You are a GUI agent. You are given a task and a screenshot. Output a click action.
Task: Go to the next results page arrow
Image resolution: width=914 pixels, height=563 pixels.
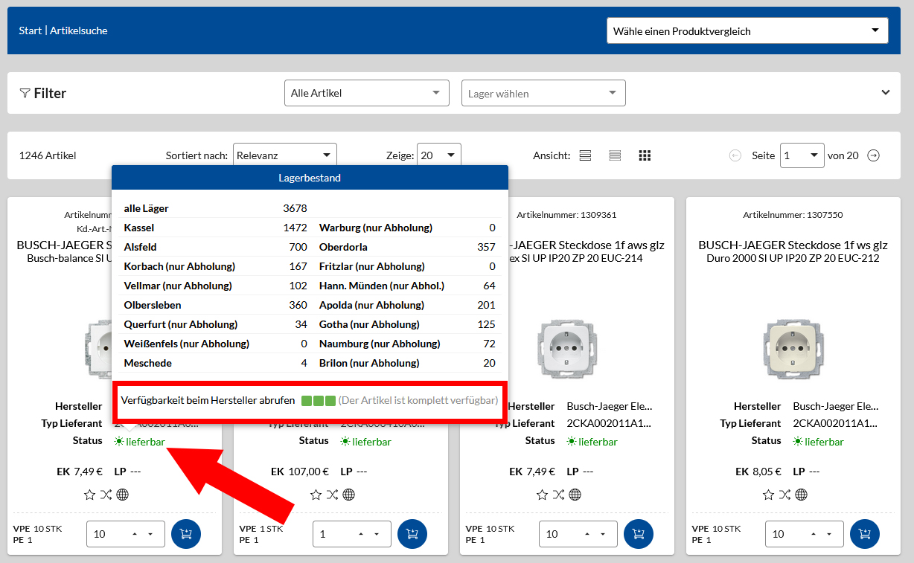click(x=874, y=155)
